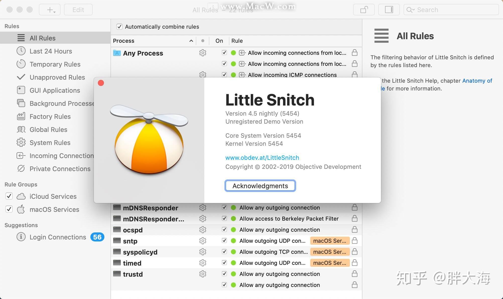Show Unapproved Rules
The height and width of the screenshot is (299, 503).
(x=57, y=77)
